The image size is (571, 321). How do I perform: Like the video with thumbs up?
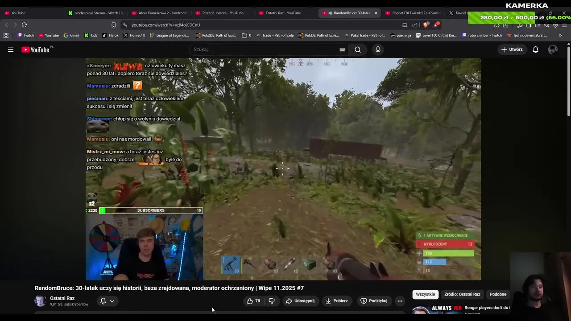click(x=253, y=301)
